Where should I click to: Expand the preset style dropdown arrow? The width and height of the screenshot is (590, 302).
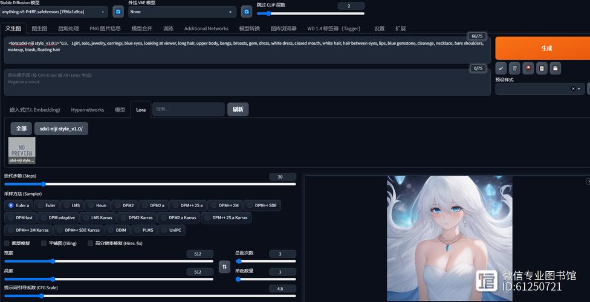pyautogui.click(x=579, y=89)
